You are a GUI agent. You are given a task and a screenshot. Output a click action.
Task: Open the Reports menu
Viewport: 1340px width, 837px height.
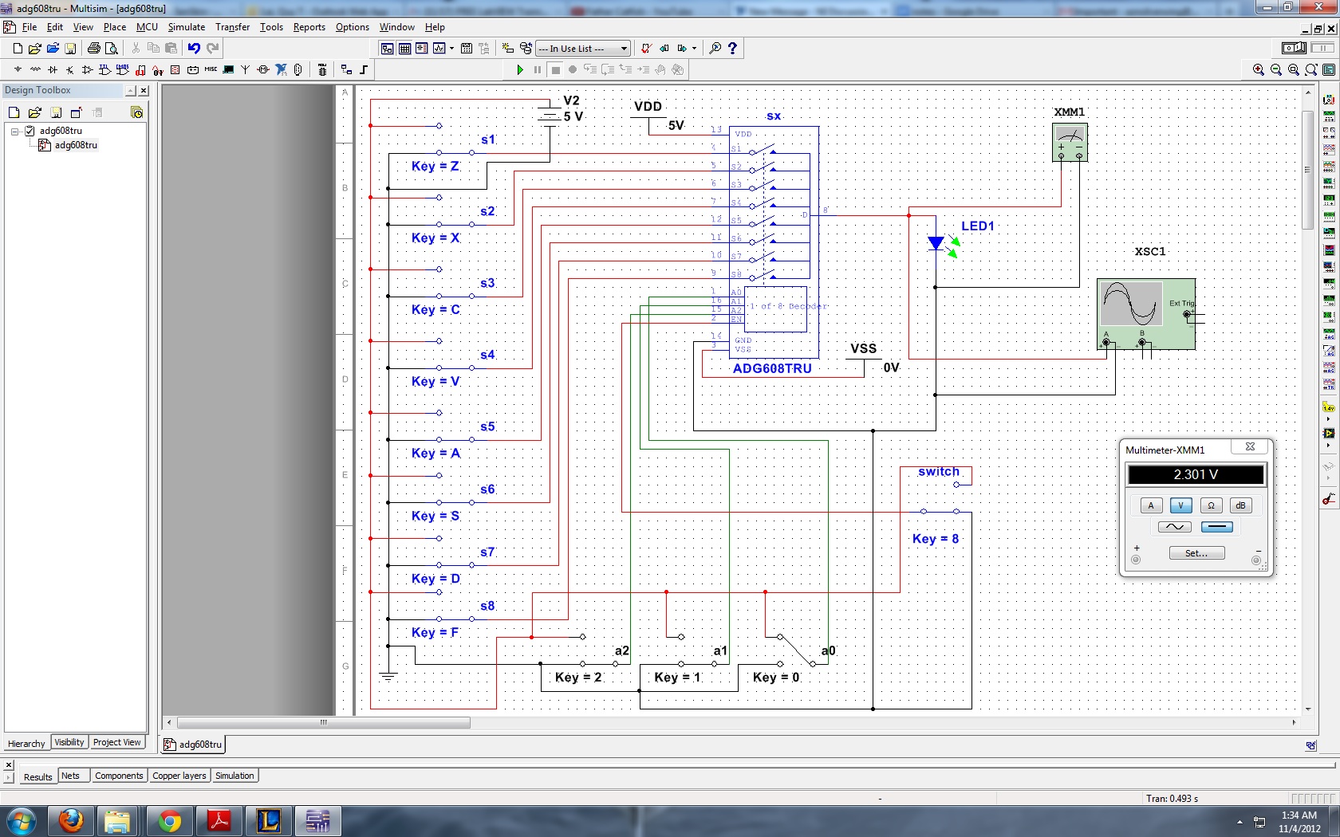pos(309,27)
